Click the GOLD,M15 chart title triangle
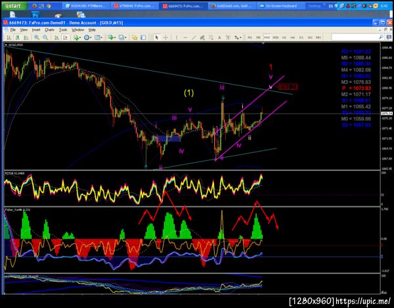This screenshot has height=308, width=394. tap(6, 45)
